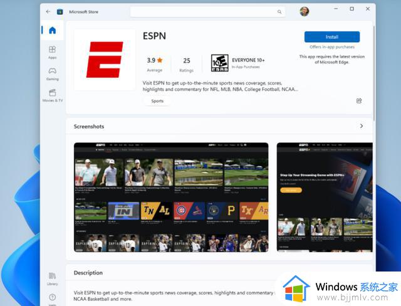This screenshot has height=306, width=401.
Task: Install the ESPN app
Action: click(332, 37)
